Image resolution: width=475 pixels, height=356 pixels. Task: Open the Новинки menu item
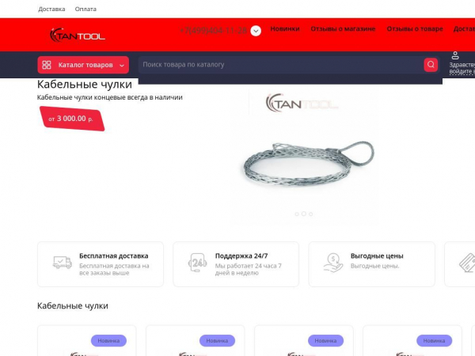pyautogui.click(x=285, y=28)
